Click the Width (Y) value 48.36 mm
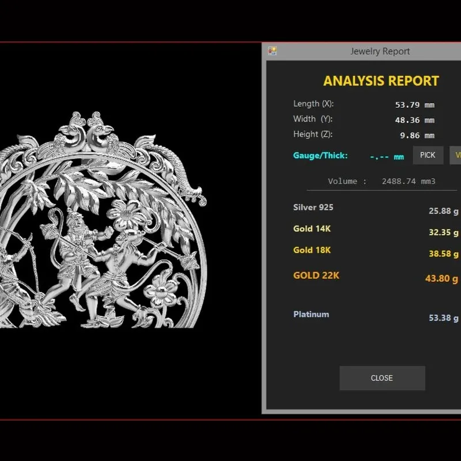This screenshot has height=461, width=461. [x=414, y=120]
